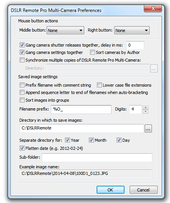This screenshot has height=203, width=170.
Task: Increase Digits with the up arrow
Action: (x=145, y=107)
